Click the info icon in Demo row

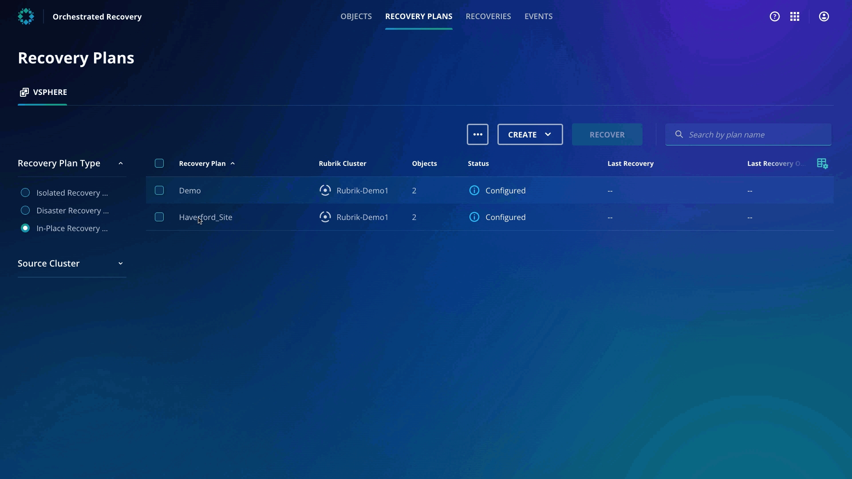pos(474,190)
